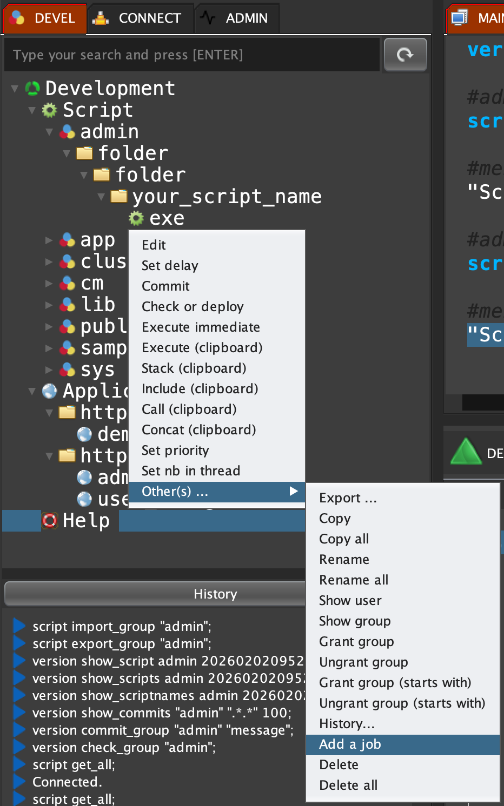The image size is (504, 806).
Task: Choose Grant group in the submenu
Action: (356, 642)
